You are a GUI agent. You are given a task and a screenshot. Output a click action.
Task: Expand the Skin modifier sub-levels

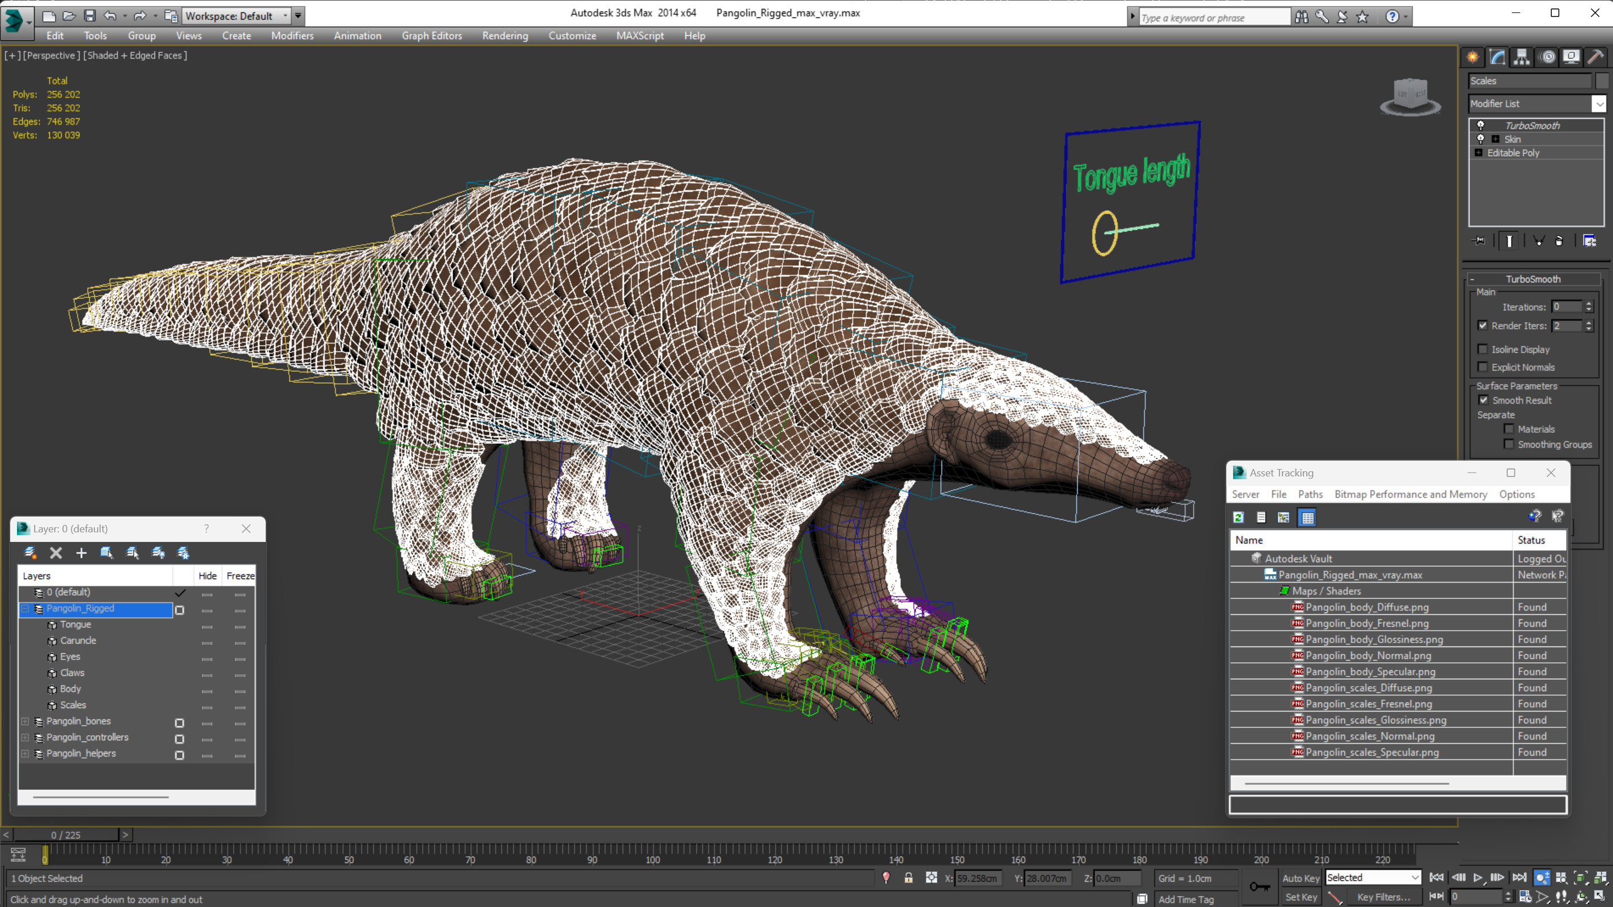tap(1495, 139)
